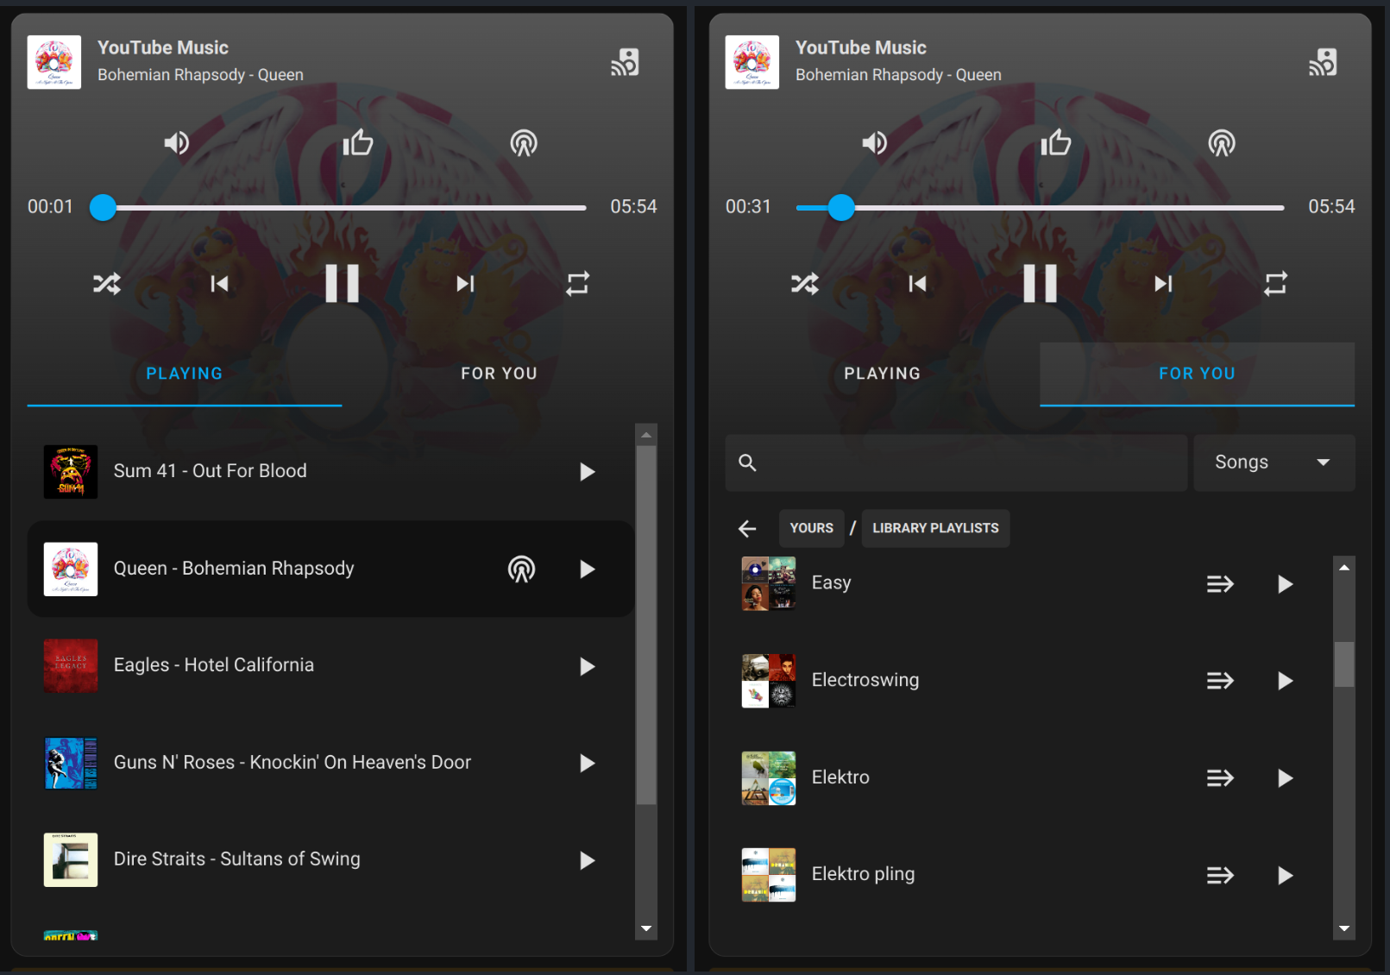Click Dire Straits album thumbnail
1390x975 pixels.
pos(71,860)
